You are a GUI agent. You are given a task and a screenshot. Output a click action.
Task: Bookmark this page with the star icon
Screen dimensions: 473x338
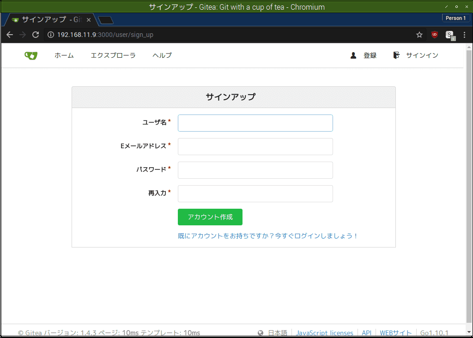419,35
